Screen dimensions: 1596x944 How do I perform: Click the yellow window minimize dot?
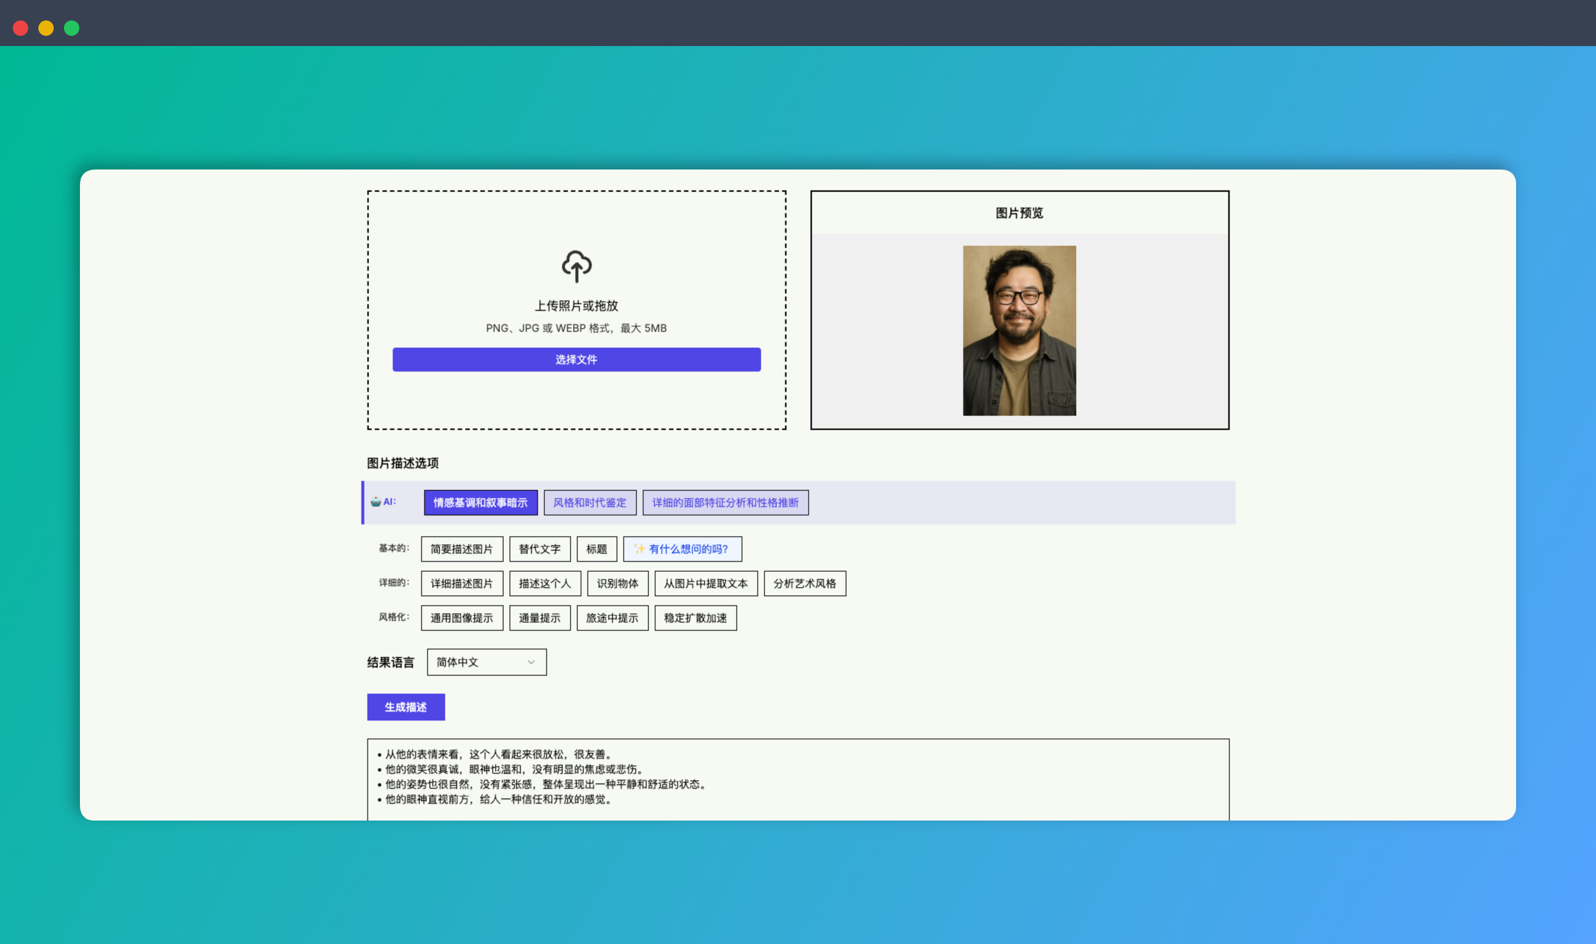coord(46,28)
